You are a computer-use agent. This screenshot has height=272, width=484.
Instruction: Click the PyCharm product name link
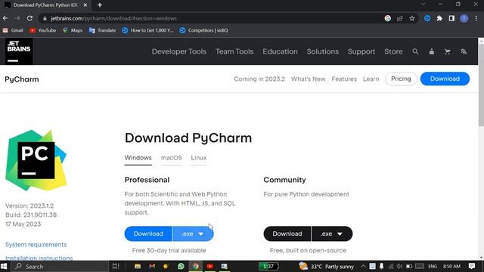tap(22, 79)
